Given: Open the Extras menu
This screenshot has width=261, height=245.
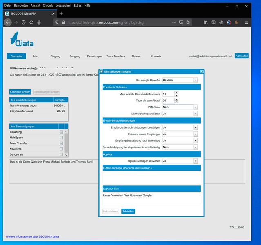Looking at the screenshot, I should pyautogui.click(x=78, y=5).
